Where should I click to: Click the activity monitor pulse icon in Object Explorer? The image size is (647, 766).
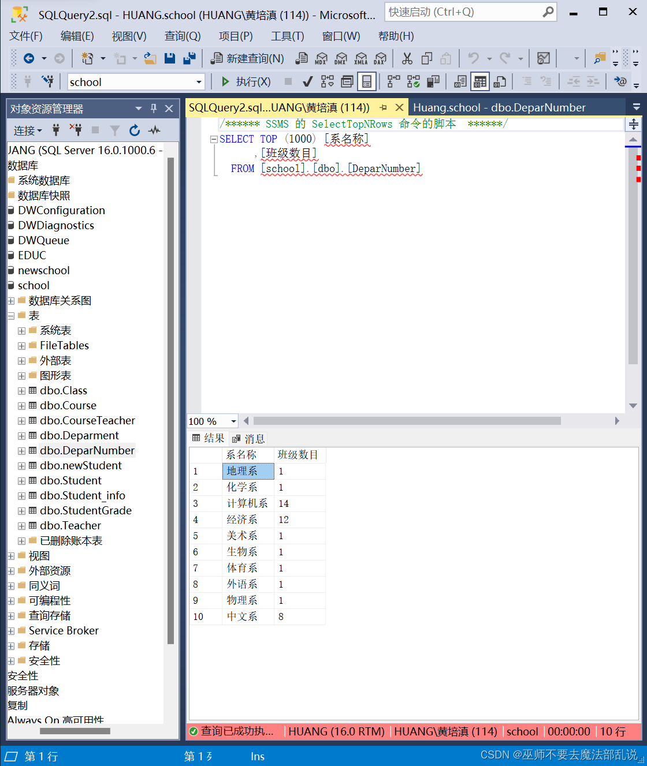click(x=154, y=130)
